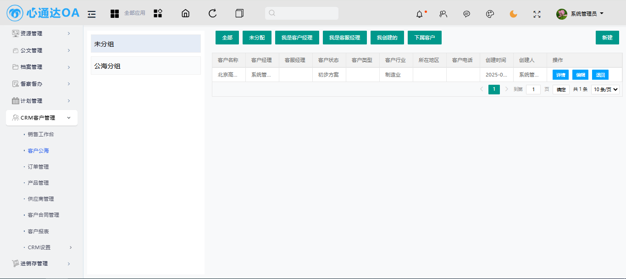
Task: Open the 10条/页 page size dropdown
Action: click(x=605, y=89)
